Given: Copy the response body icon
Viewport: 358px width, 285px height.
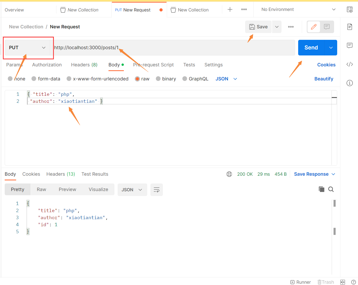Looking at the screenshot, I should [x=322, y=189].
